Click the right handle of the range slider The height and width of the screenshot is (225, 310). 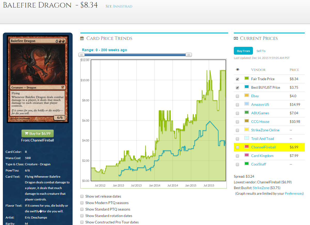(189, 55)
